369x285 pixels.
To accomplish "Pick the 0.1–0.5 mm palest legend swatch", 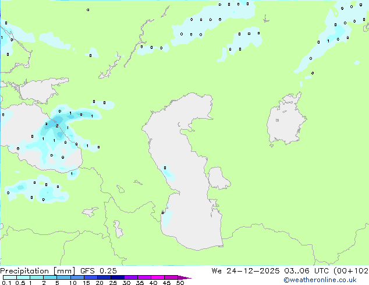I will pyautogui.click(x=10, y=277).
